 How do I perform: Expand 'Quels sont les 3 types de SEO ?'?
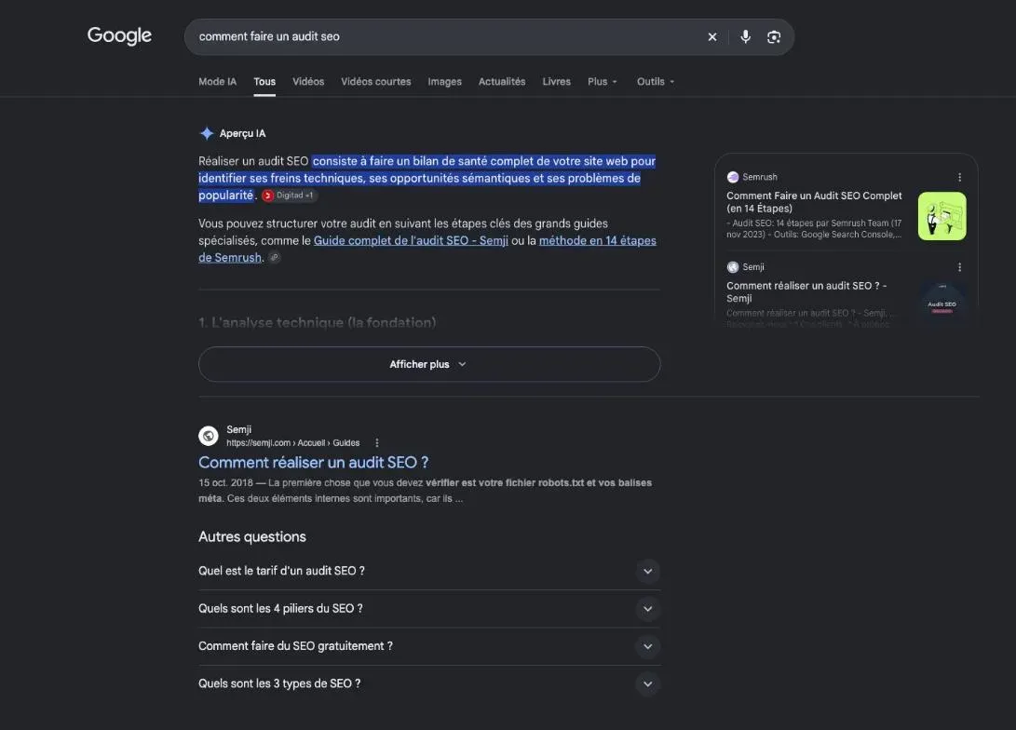(x=429, y=684)
